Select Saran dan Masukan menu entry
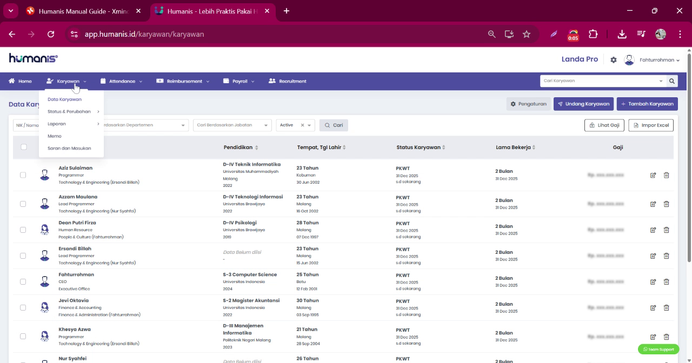692x363 pixels. coord(69,148)
